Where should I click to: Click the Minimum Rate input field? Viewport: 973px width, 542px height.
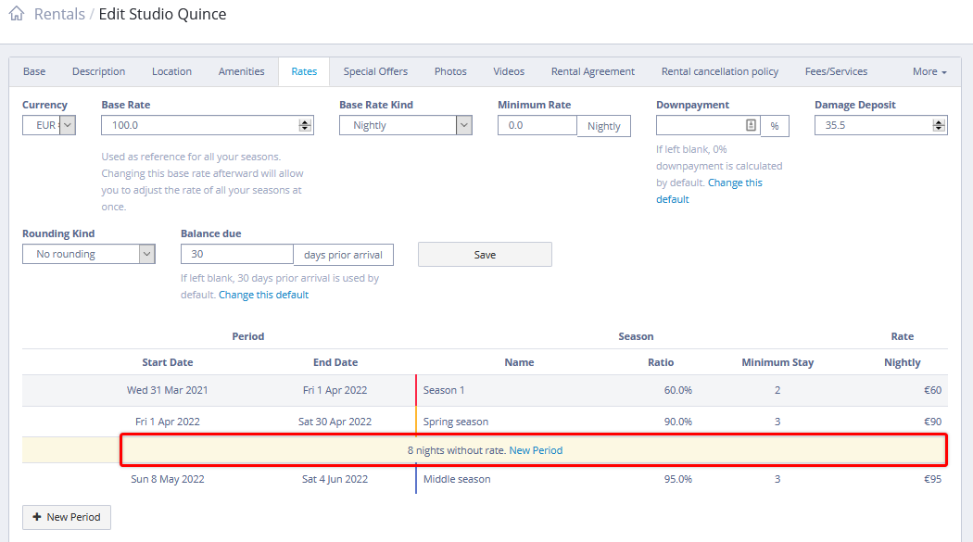click(x=537, y=125)
